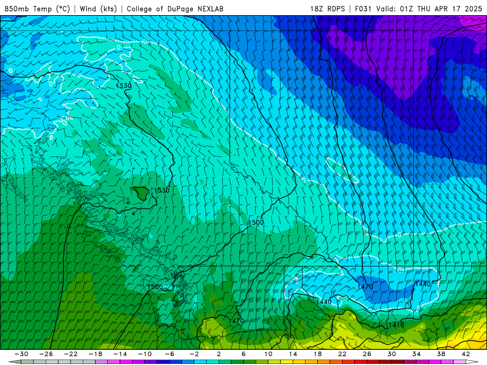Click the 38 color scale label
487x365 pixels.
pyautogui.click(x=441, y=354)
